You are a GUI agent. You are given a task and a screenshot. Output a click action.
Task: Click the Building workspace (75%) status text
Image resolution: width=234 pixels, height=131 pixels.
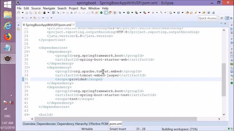180,129
